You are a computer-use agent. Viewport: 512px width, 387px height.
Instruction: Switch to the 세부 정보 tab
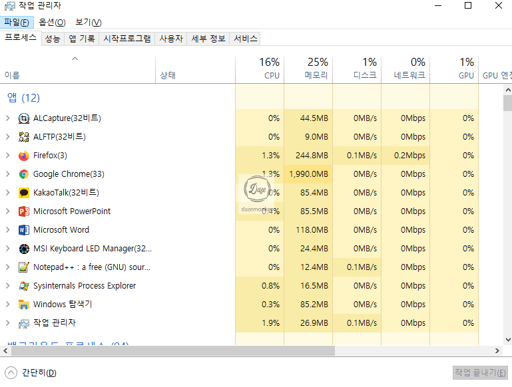[208, 39]
